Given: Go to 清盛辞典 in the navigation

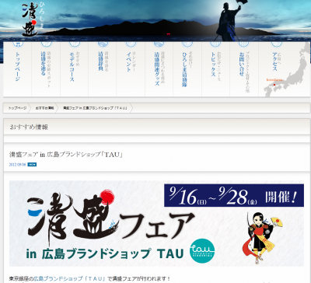Looking at the screenshot, I should (102, 69).
